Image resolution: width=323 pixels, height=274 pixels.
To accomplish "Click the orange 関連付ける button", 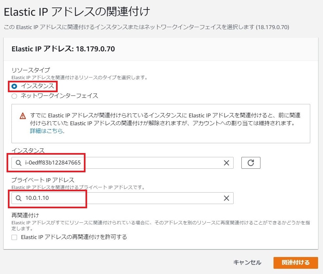I will pyautogui.click(x=295, y=263).
